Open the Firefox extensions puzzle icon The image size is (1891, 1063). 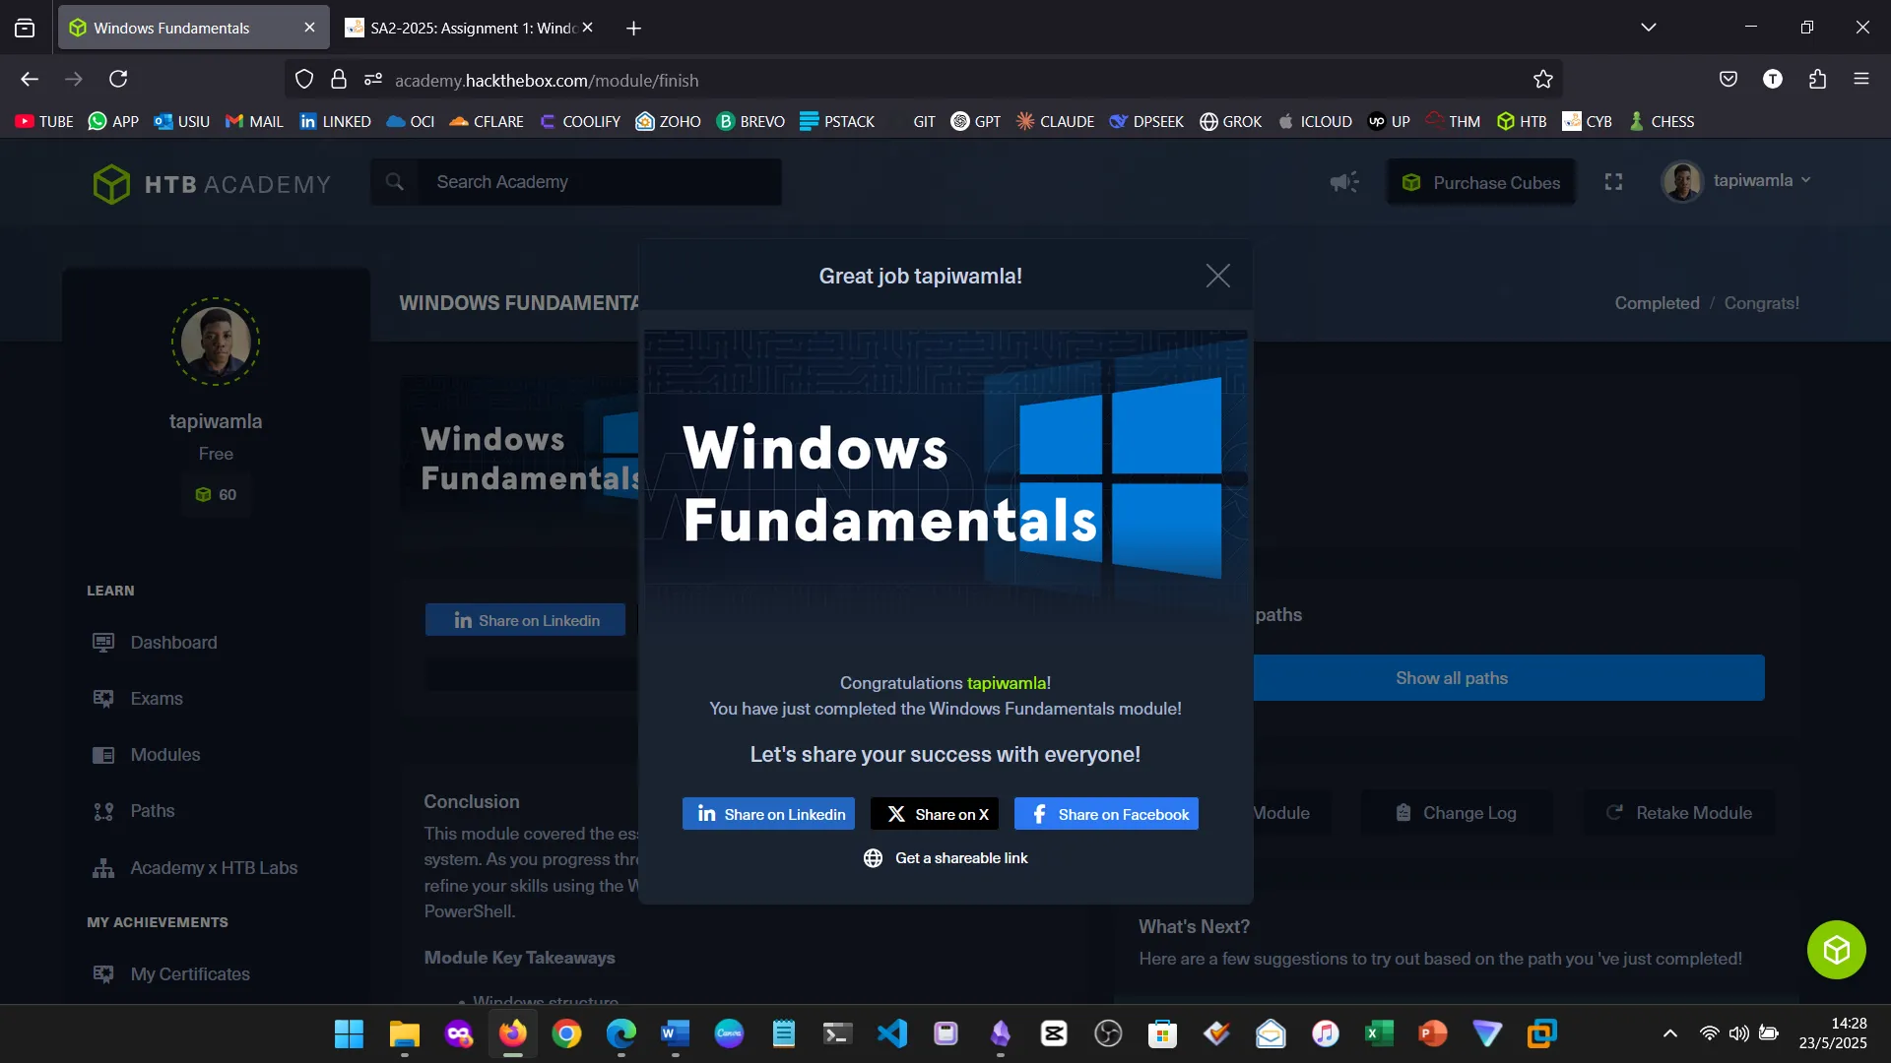[x=1817, y=80]
